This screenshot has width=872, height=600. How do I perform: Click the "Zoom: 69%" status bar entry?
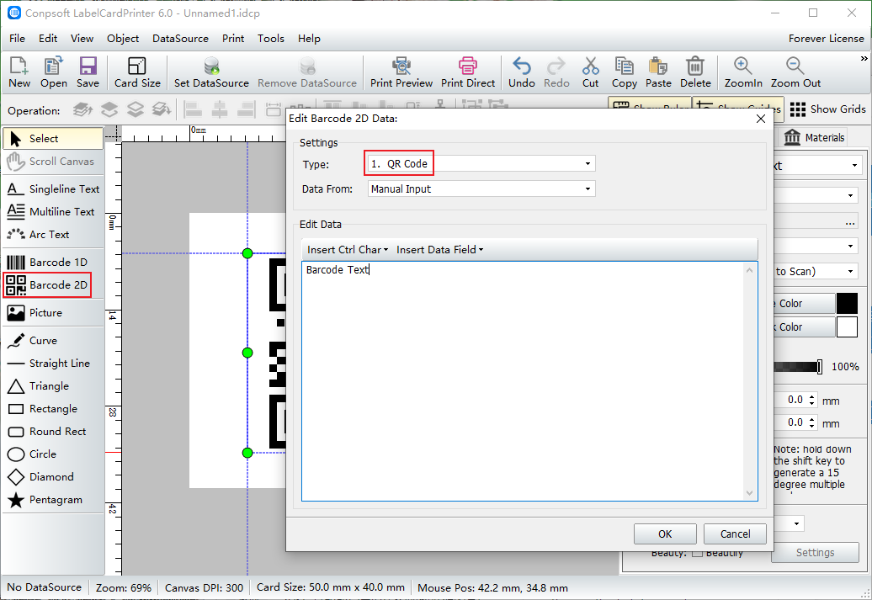(124, 587)
